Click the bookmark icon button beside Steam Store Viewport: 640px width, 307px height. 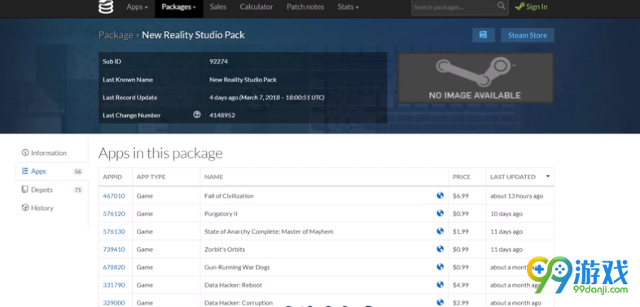click(x=484, y=35)
